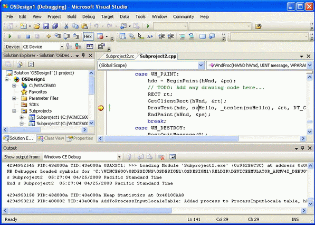Viewport: 315px width, 225px height.
Task: Click Clear All icon in Output toolbar
Action: pyautogui.click(x=161, y=157)
